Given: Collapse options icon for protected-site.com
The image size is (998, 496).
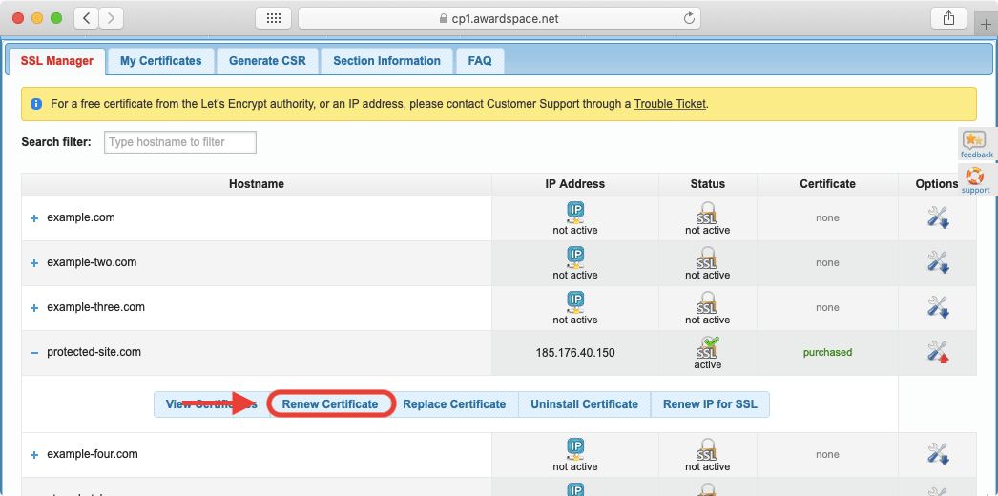Looking at the screenshot, I should point(937,352).
